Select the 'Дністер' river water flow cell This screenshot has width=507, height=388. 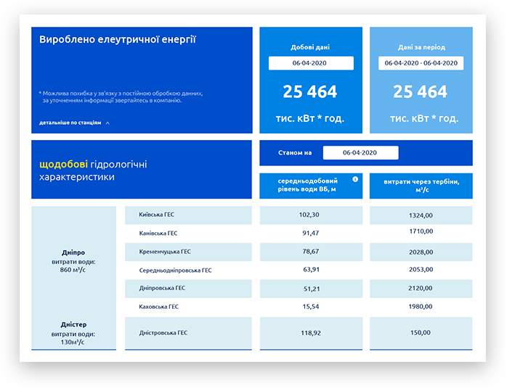pos(73,333)
